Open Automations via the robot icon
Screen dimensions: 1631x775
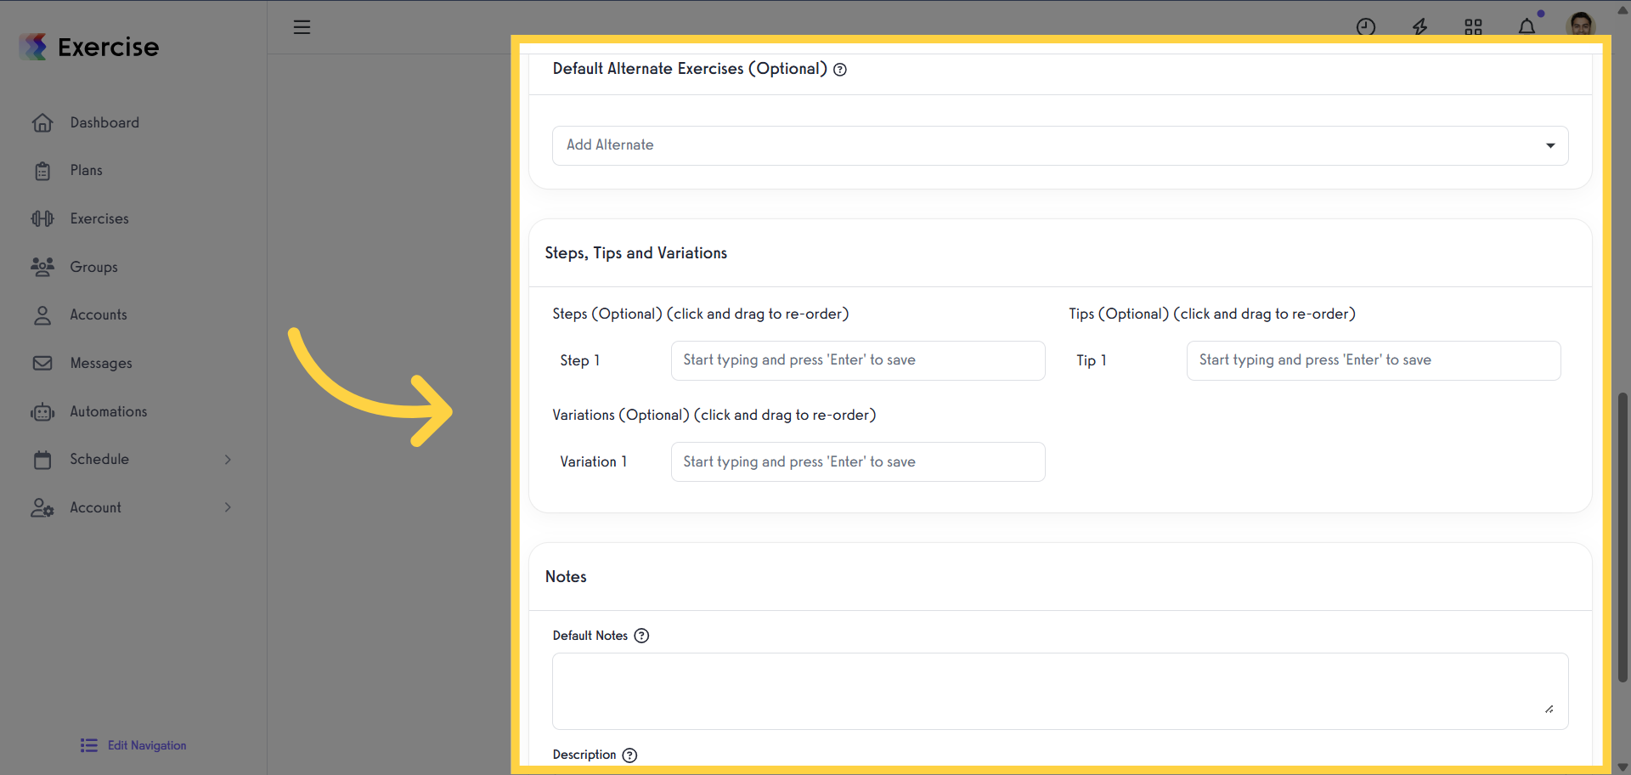42,411
